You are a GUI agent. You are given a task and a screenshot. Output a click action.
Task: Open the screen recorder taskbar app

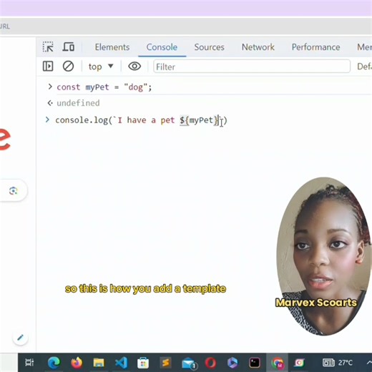[299, 363]
